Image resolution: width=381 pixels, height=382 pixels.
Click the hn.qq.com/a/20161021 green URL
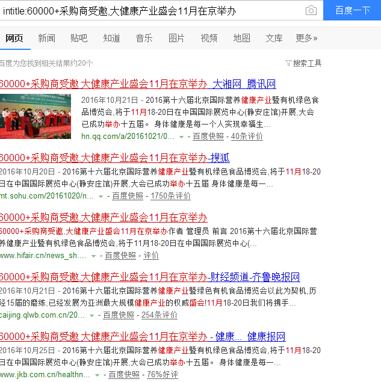(x=128, y=137)
